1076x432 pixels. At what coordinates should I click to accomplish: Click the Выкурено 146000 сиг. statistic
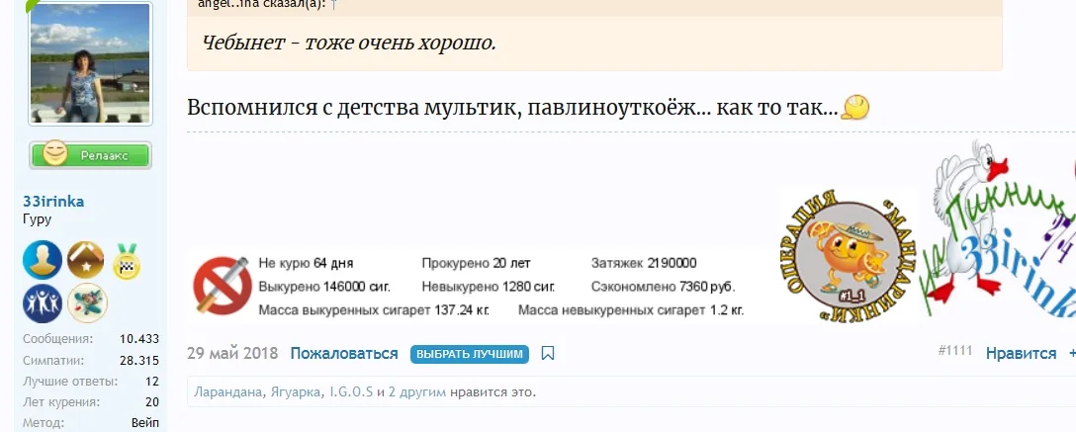pyautogui.click(x=324, y=287)
